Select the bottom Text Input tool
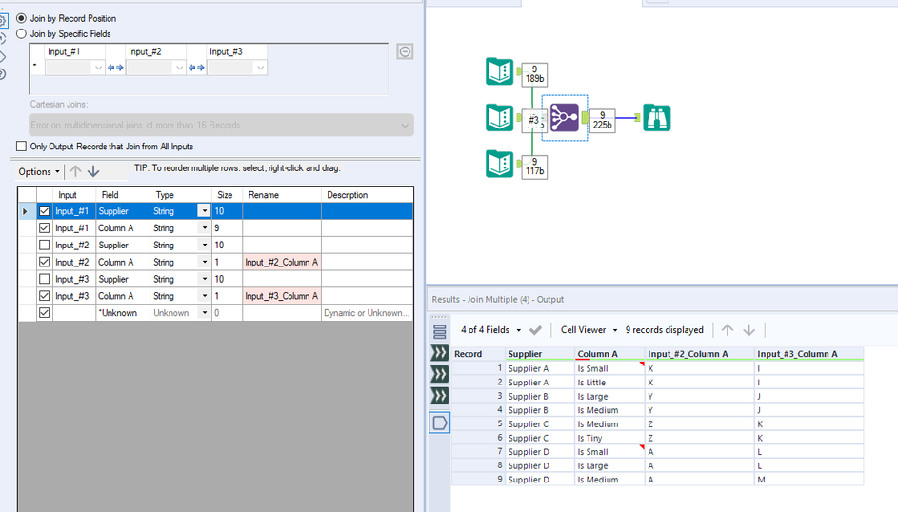The height and width of the screenshot is (512, 898). point(500,164)
